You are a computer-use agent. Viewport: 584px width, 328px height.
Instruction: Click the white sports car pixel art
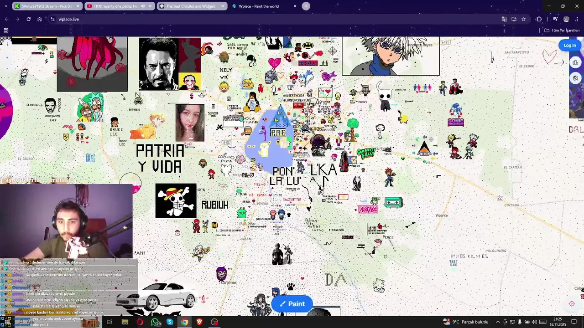tap(156, 295)
